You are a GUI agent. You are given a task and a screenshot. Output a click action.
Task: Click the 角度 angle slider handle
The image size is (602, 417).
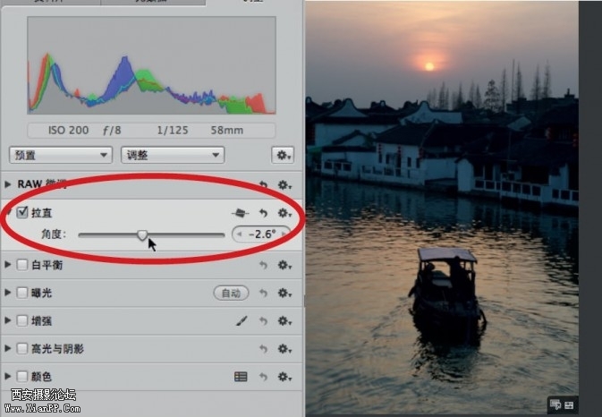coord(142,234)
